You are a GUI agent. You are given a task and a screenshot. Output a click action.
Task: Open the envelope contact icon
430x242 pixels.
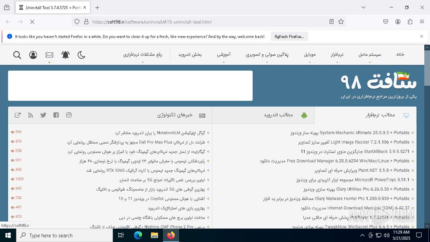(x=49, y=55)
